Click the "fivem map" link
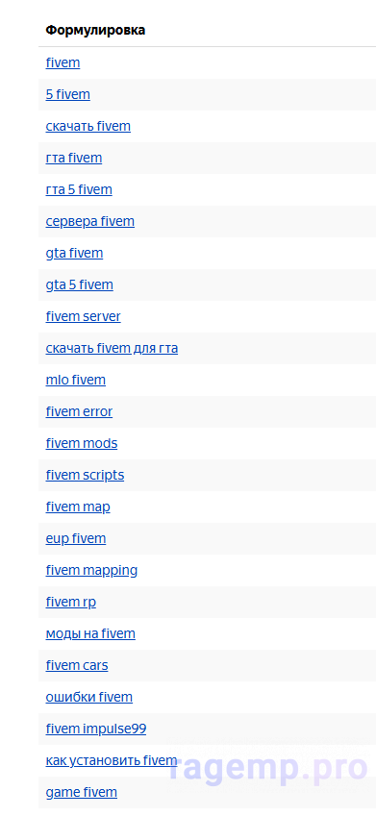 (78, 507)
